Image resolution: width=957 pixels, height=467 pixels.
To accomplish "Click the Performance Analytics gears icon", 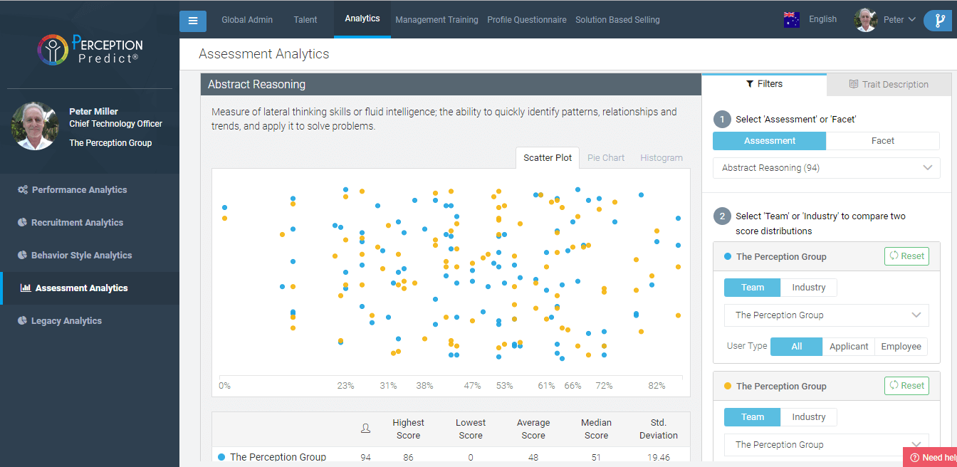I will click(x=23, y=190).
